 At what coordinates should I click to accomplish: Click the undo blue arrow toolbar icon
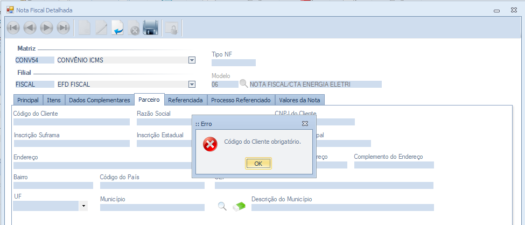(x=117, y=28)
